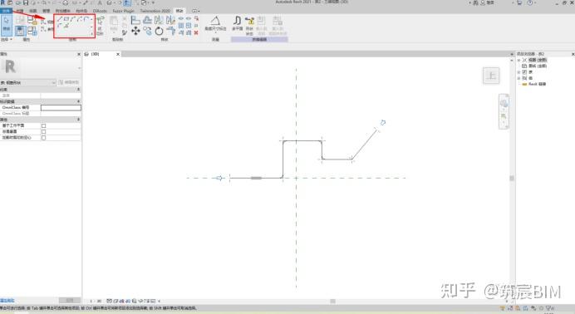Select the Line draw tool
The height and width of the screenshot is (314, 575).
59,19
